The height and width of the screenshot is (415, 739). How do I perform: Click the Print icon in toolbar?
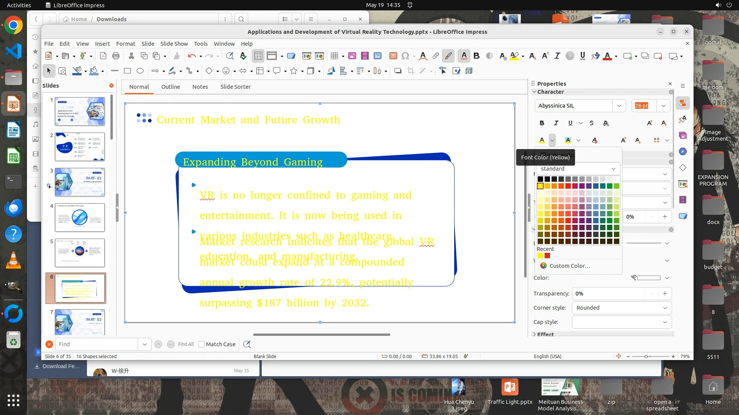point(116,56)
